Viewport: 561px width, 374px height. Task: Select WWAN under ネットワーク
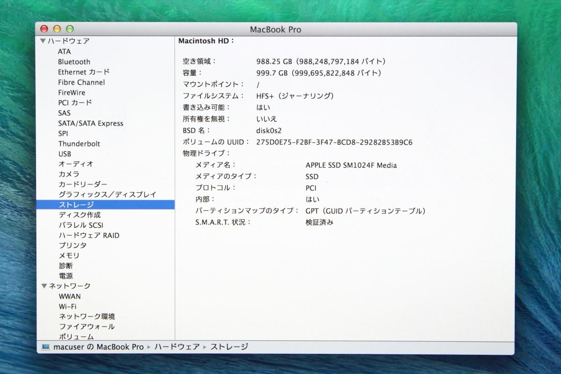click(70, 296)
